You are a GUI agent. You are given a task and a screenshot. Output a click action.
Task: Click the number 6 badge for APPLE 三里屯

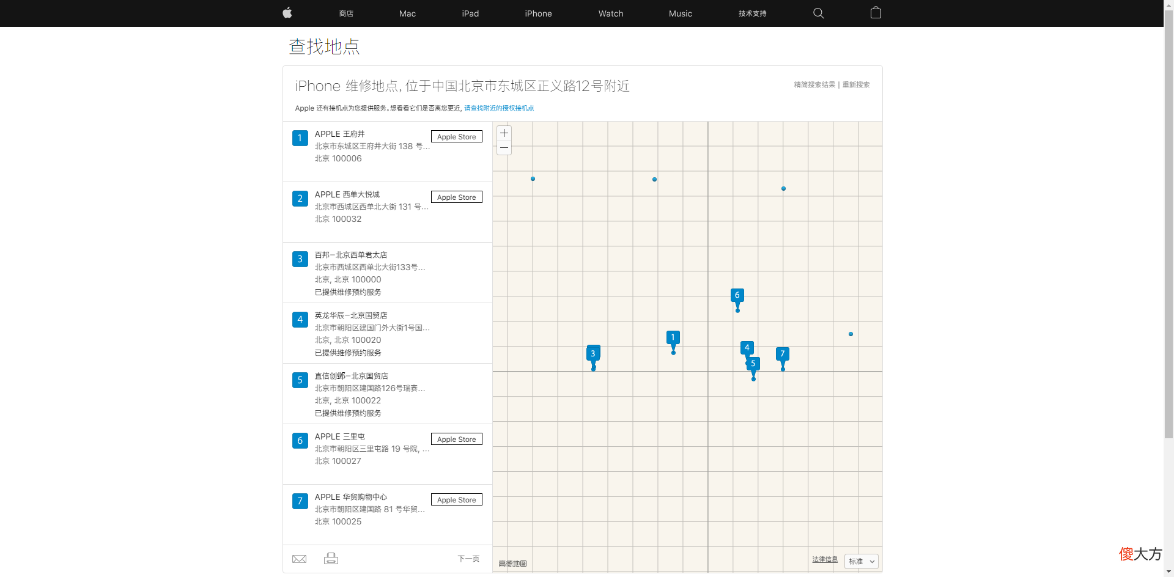coord(300,441)
